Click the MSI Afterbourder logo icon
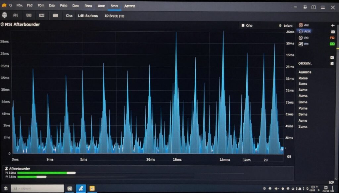Viewport: 339px width, 193px height. tap(3, 24)
